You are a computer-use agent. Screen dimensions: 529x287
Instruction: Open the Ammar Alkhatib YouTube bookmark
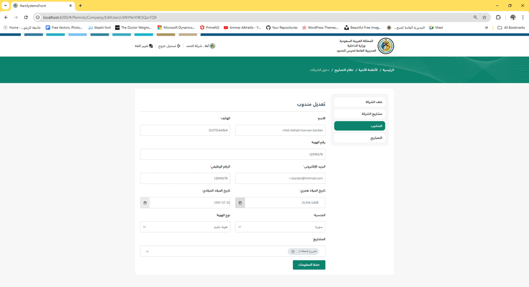[242, 28]
